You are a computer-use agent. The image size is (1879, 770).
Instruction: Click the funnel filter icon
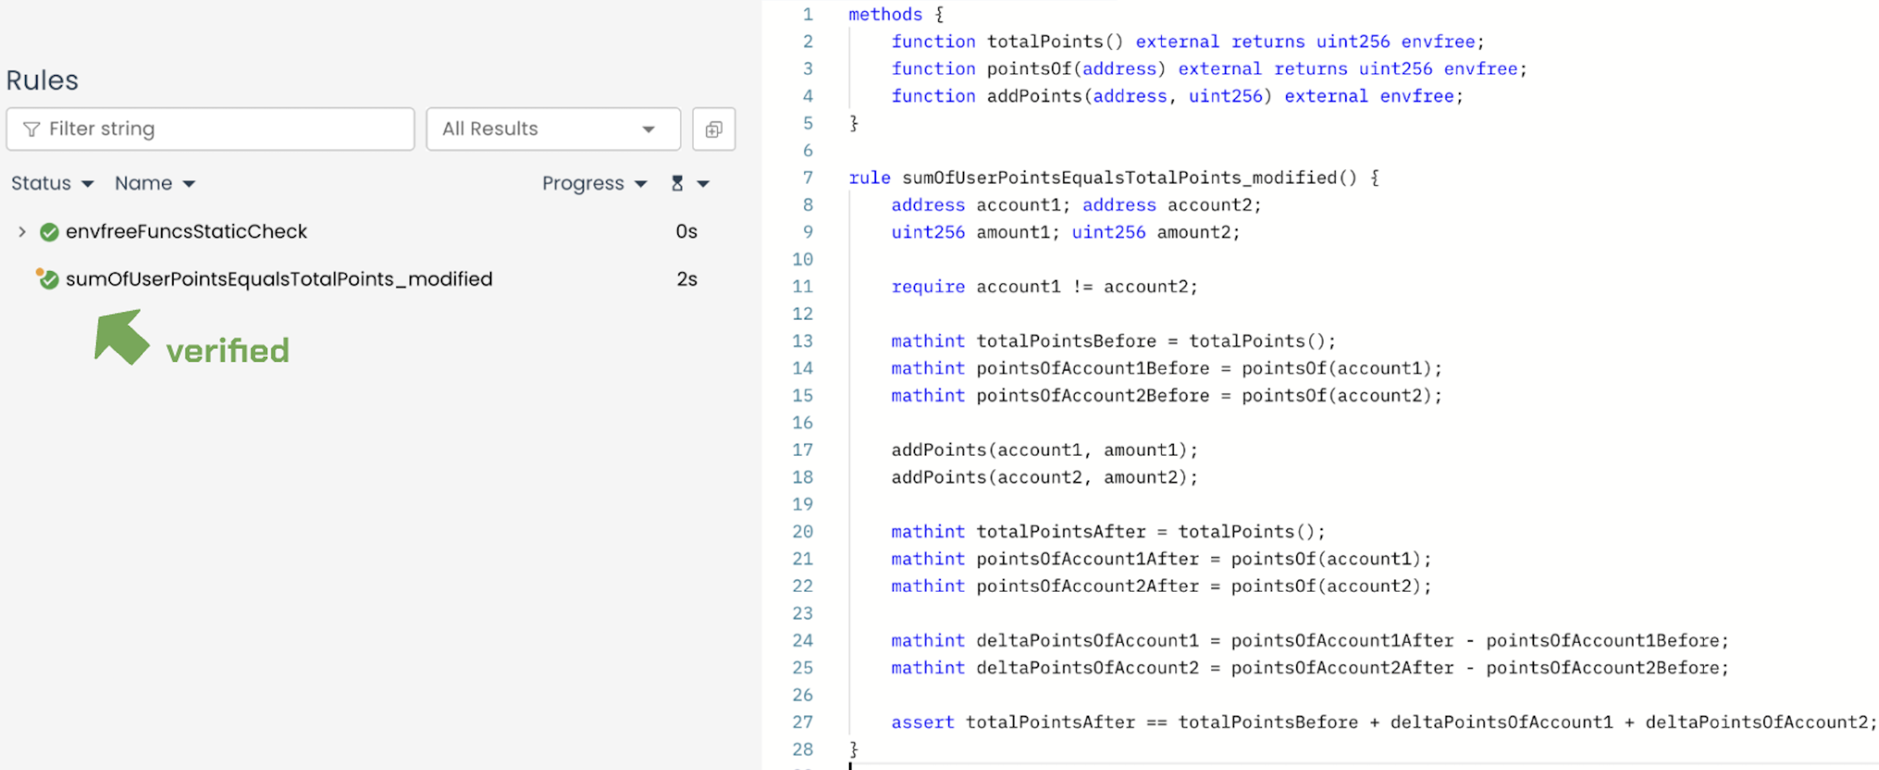tap(31, 129)
